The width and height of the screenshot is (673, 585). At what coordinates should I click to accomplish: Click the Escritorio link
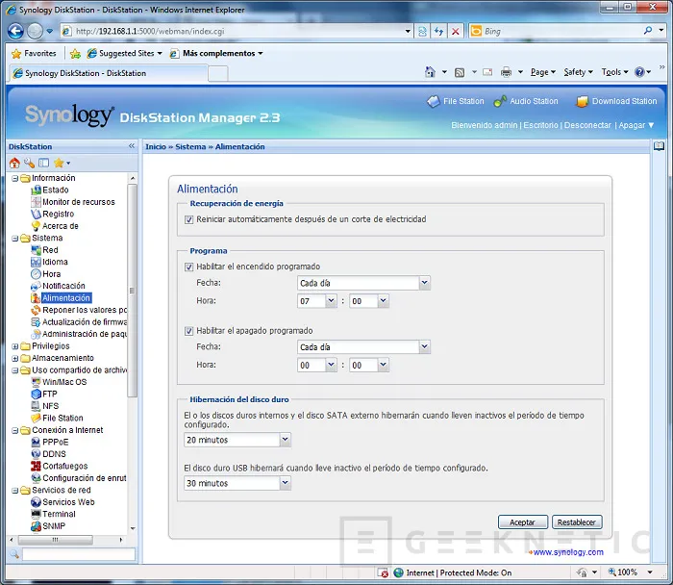click(540, 125)
